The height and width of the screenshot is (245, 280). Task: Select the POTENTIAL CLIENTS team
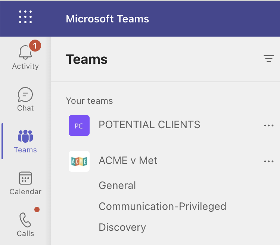click(x=149, y=125)
